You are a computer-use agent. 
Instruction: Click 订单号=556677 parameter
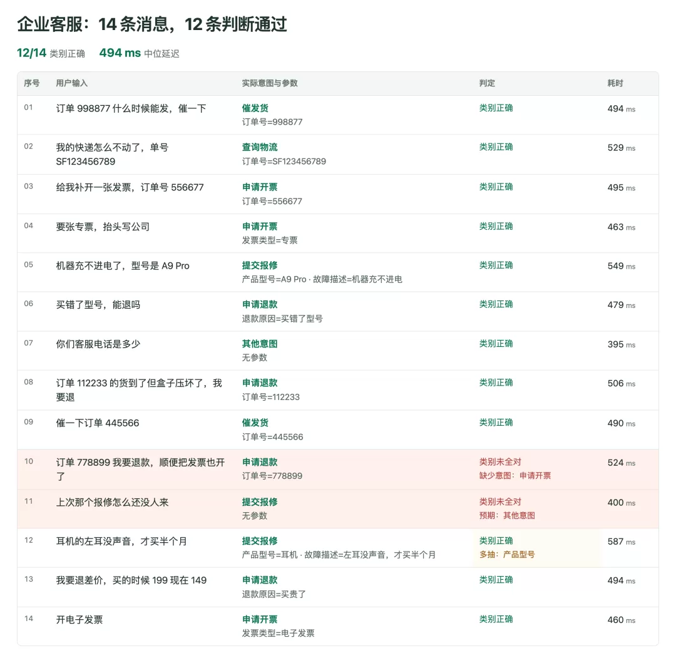[272, 202]
